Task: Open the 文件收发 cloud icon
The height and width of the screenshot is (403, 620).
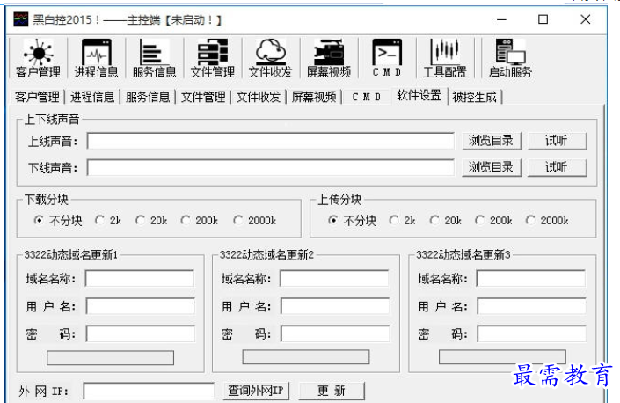Action: [271, 59]
